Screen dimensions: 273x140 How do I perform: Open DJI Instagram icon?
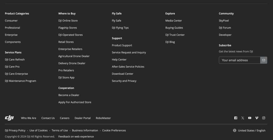tap(264, 118)
